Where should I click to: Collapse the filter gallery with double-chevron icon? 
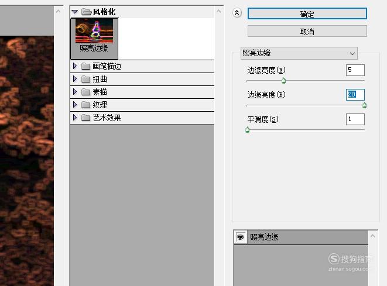pos(237,12)
